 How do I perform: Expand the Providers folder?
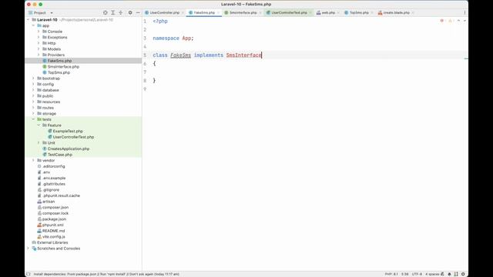(x=39, y=55)
